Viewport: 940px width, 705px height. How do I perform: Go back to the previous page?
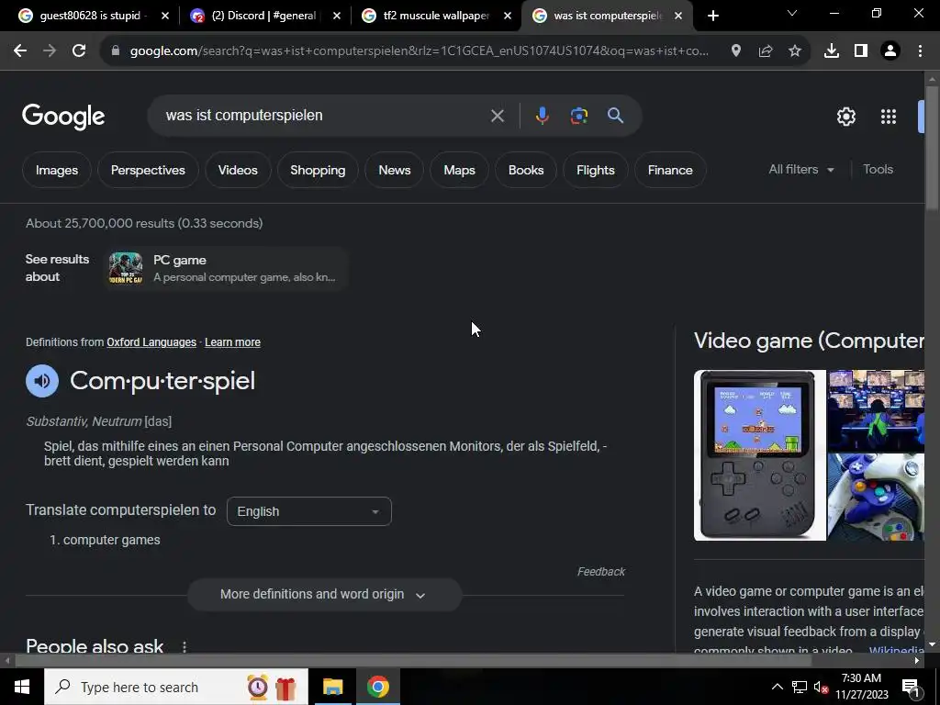point(20,51)
